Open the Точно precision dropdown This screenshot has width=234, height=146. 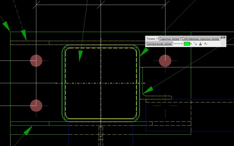pos(152,39)
